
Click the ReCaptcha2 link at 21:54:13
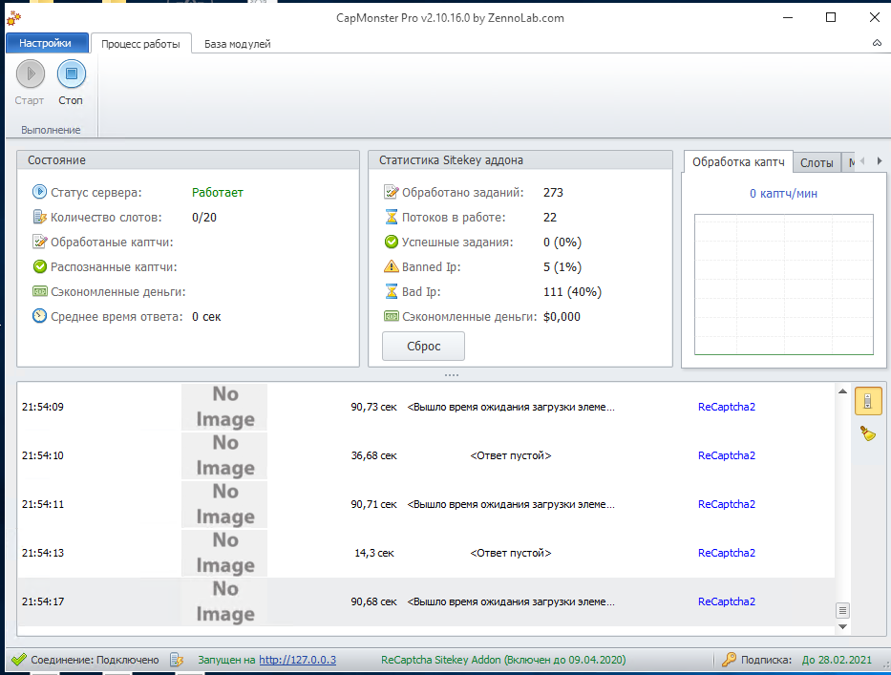pyautogui.click(x=726, y=553)
